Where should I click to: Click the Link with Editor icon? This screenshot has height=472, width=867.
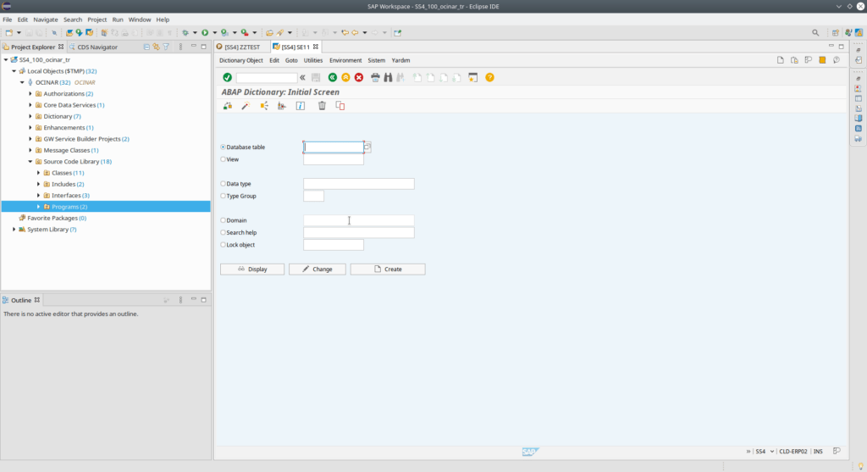point(156,47)
